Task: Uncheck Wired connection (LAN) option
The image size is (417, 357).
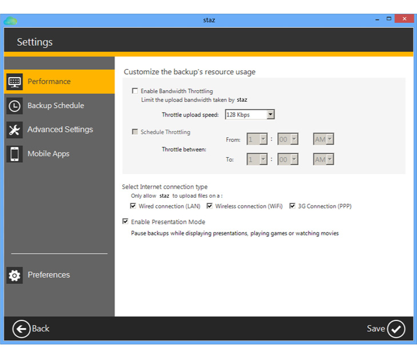Action: 133,206
